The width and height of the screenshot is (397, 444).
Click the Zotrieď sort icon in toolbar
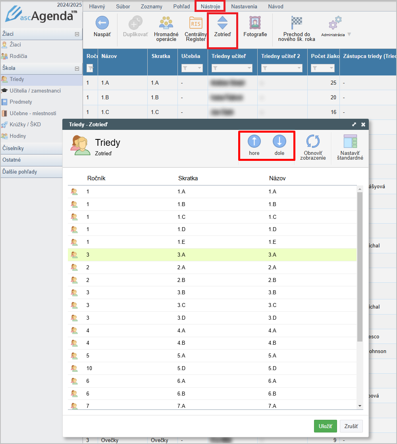222,23
